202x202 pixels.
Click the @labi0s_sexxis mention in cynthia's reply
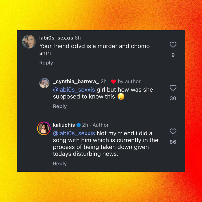[74, 90]
